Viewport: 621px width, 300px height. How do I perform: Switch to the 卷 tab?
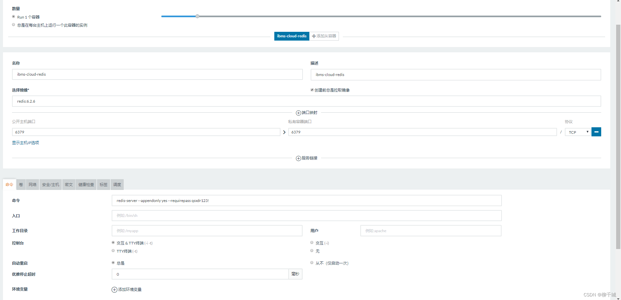tap(21, 184)
